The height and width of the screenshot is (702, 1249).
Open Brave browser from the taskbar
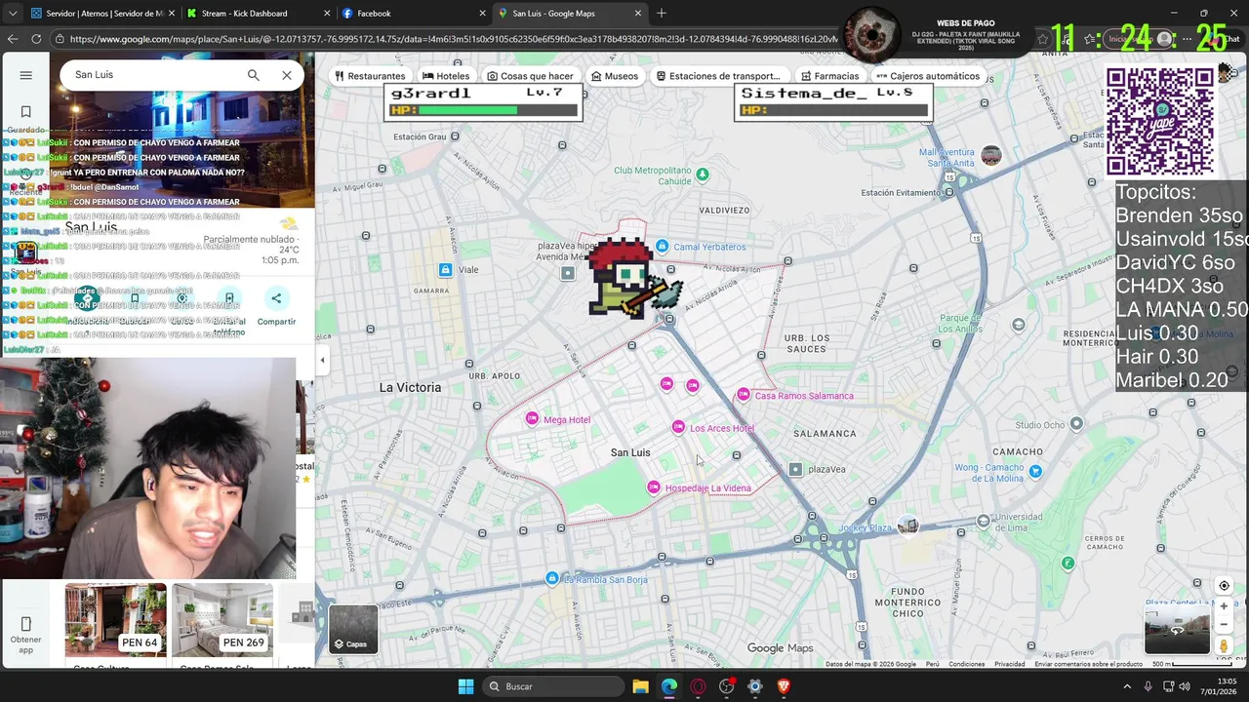(784, 686)
